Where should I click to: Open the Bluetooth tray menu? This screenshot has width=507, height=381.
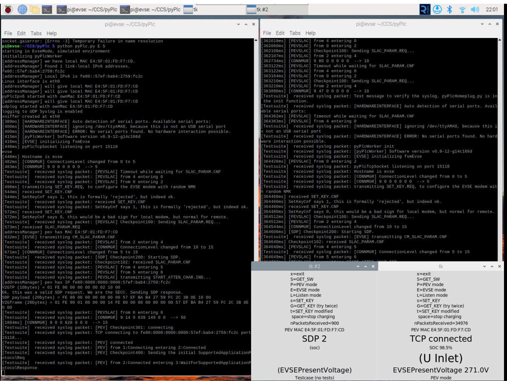coord(449,9)
